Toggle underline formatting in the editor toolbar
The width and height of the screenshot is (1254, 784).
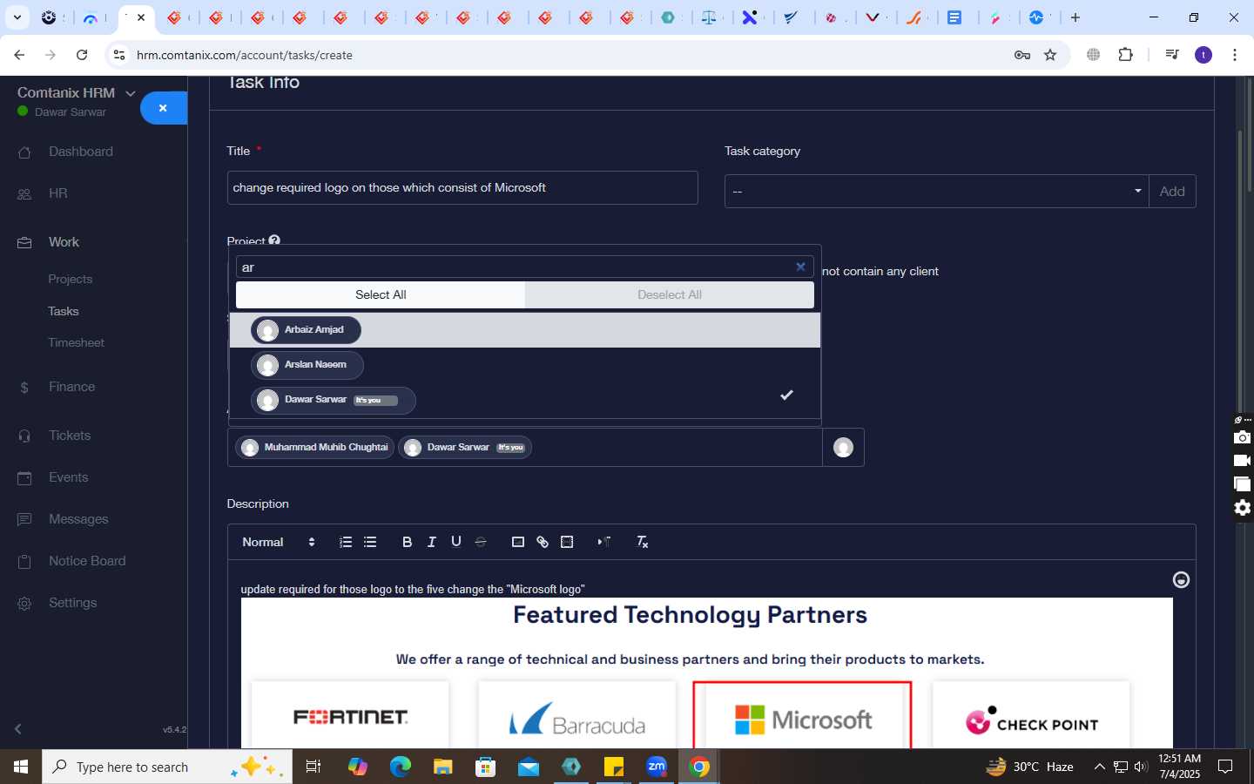(x=455, y=542)
